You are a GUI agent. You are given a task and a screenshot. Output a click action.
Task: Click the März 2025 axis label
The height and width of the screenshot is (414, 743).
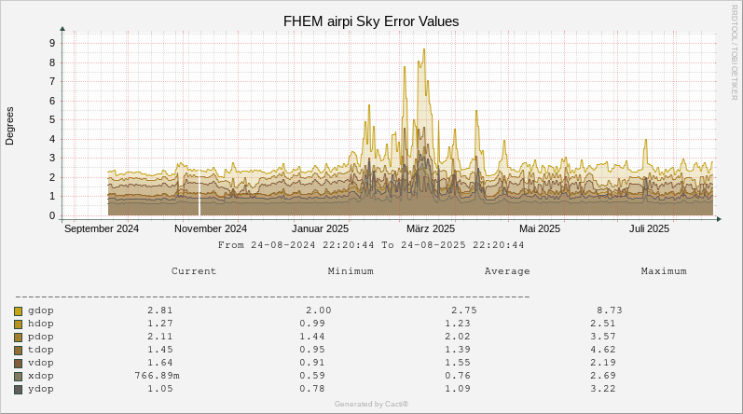tap(431, 228)
